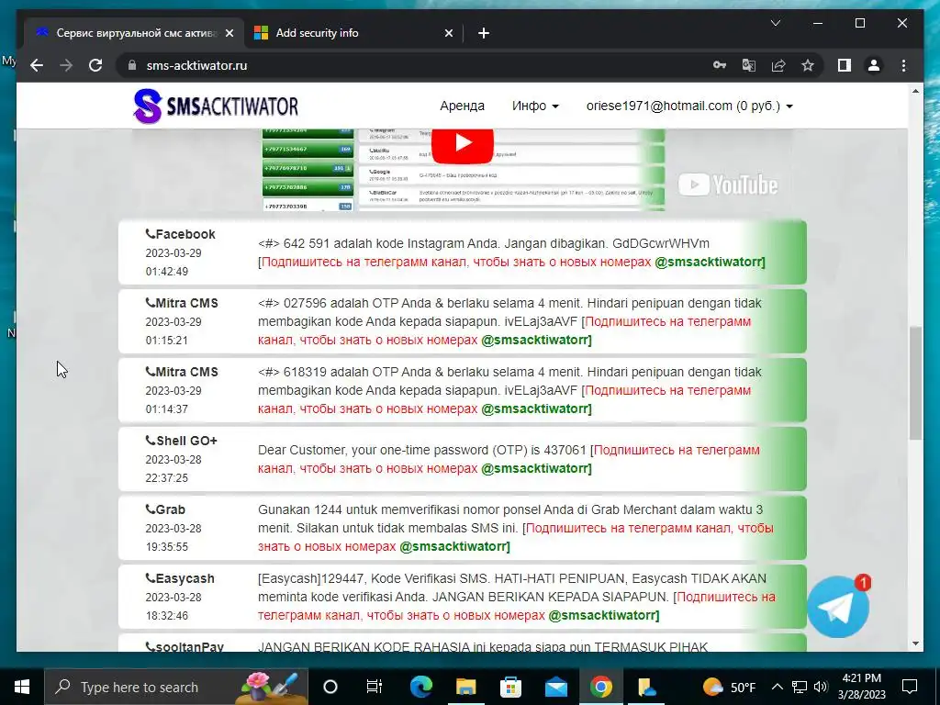This screenshot has width=940, height=705.
Task: Open the network icon in system tray
Action: pyautogui.click(x=800, y=687)
